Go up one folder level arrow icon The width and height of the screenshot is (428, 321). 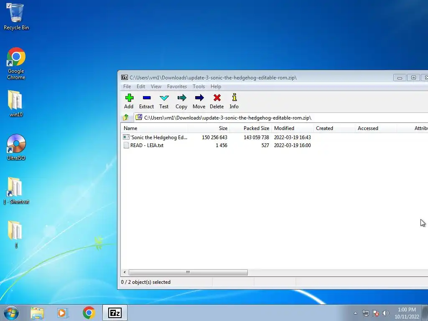coord(125,117)
